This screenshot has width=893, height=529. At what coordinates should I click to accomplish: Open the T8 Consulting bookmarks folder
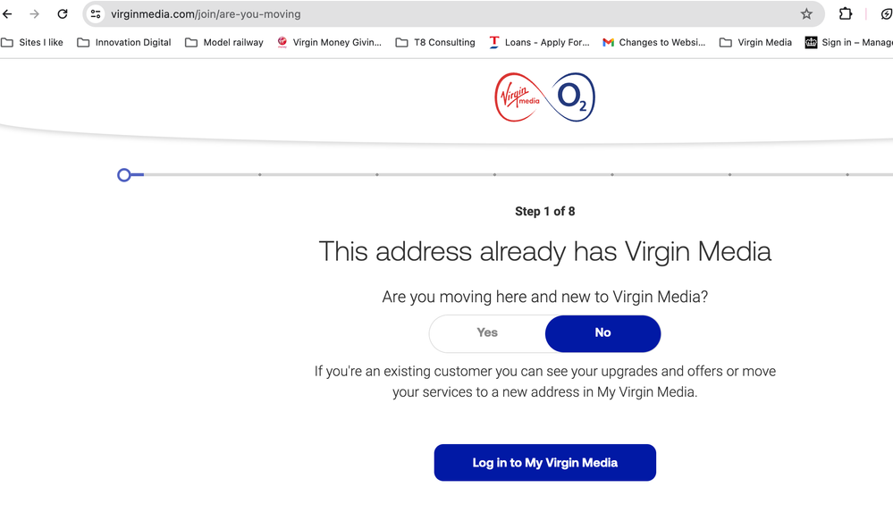pos(435,42)
